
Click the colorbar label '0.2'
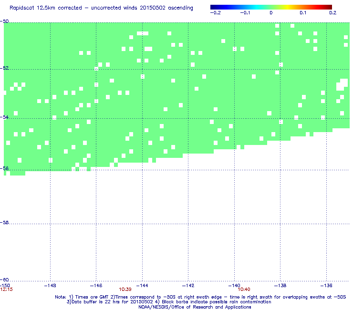pyautogui.click(x=333, y=13)
